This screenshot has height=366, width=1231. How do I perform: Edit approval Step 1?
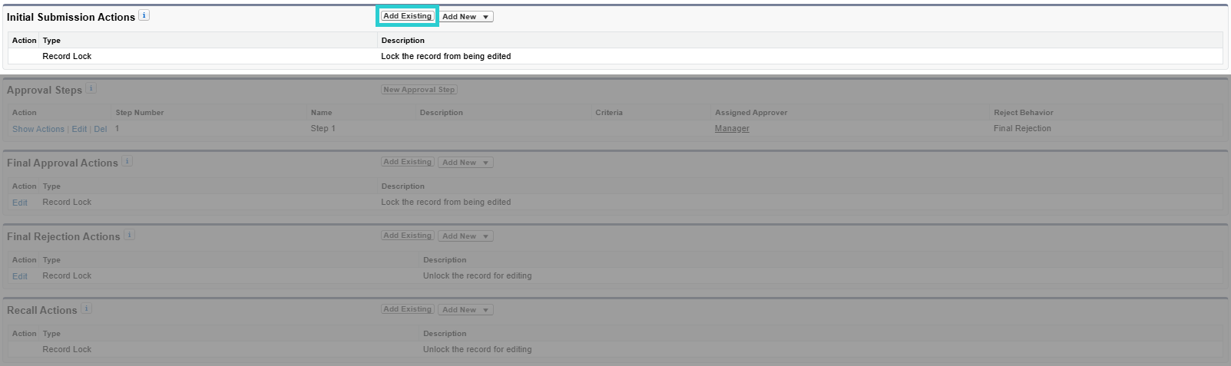tap(79, 129)
